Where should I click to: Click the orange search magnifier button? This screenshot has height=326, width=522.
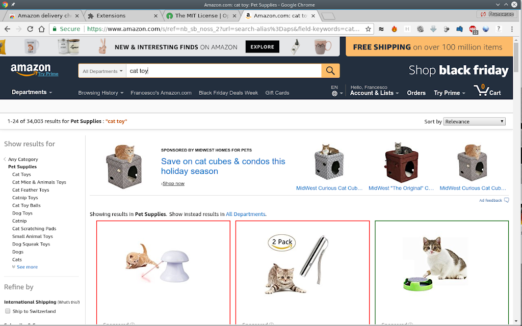click(330, 71)
